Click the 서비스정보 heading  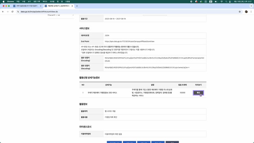coord(84,28)
